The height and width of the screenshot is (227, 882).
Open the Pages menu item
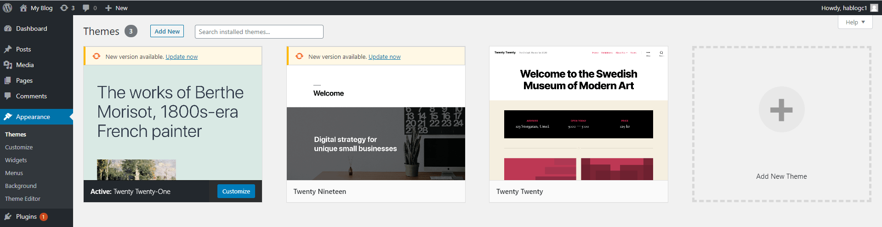[36, 80]
